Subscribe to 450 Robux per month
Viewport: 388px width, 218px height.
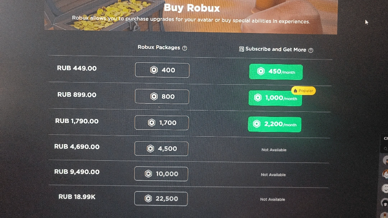tap(276, 72)
